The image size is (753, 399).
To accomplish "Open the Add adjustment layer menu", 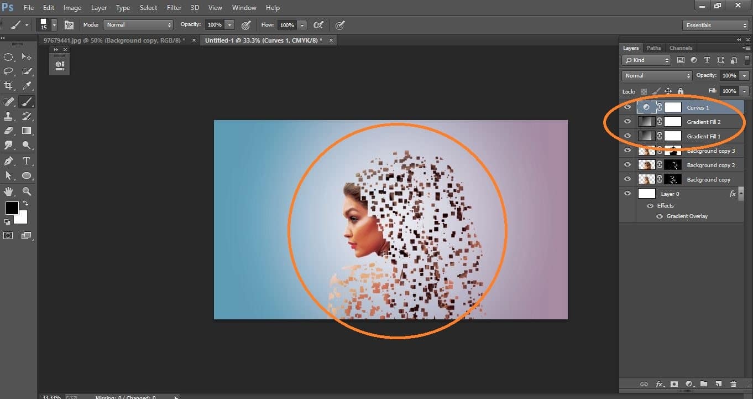I will coord(689,384).
